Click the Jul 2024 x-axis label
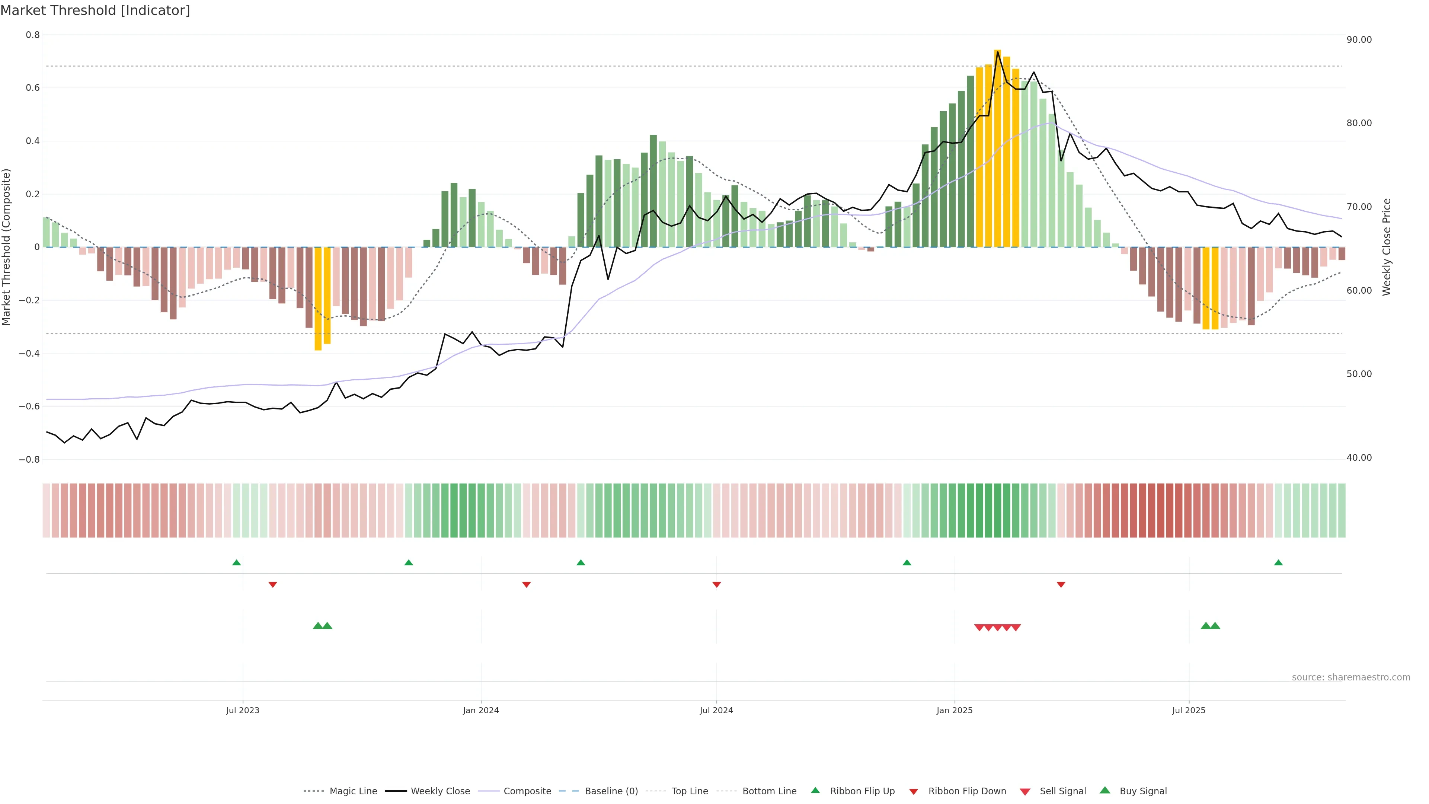This screenshot has height=804, width=1429. pos(716,710)
